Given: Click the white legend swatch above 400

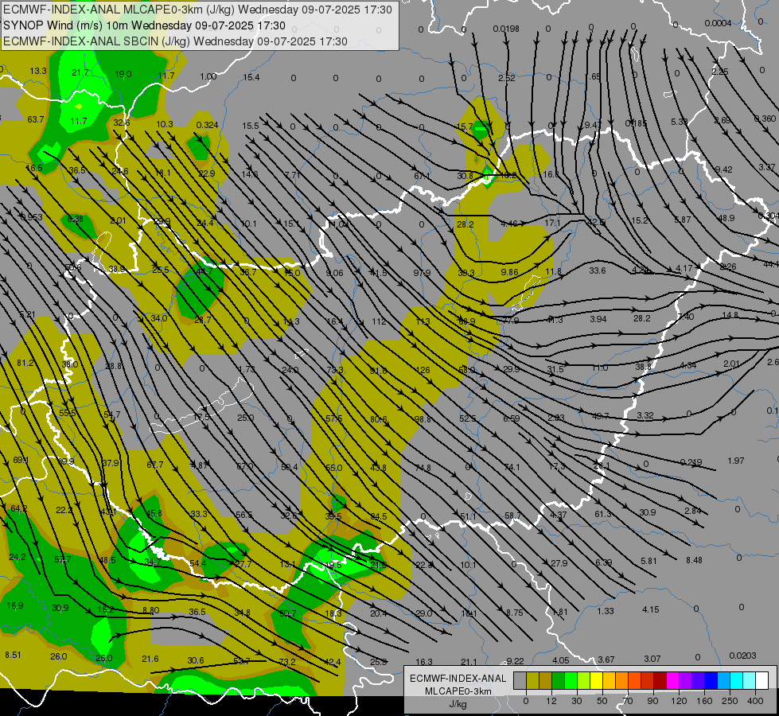Looking at the screenshot, I should tap(762, 680).
